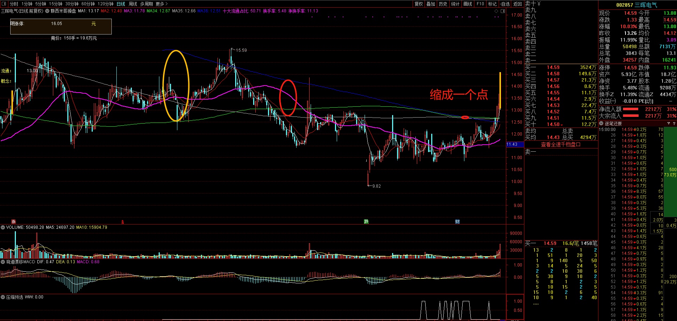
Task: Click the question mark help icon in 逐笔还原
Action: [x=674, y=124]
